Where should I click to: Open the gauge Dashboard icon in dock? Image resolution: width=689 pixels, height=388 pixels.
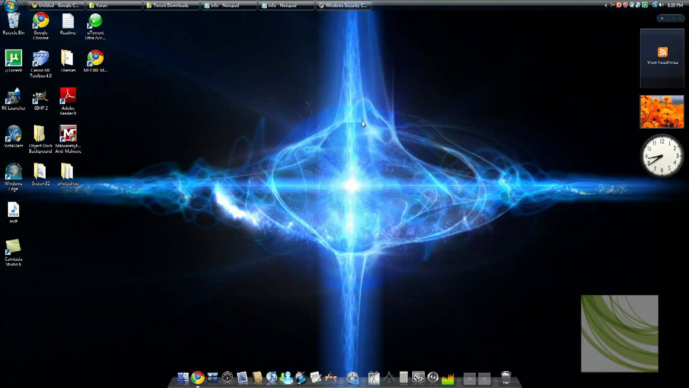pyautogui.click(x=228, y=378)
